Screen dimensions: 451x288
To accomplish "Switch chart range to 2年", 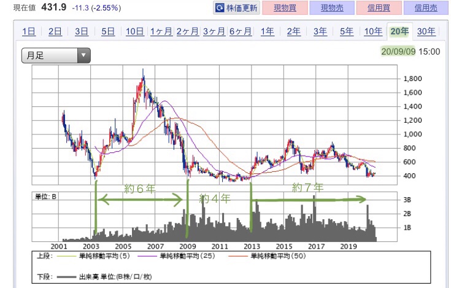I will tap(294, 31).
